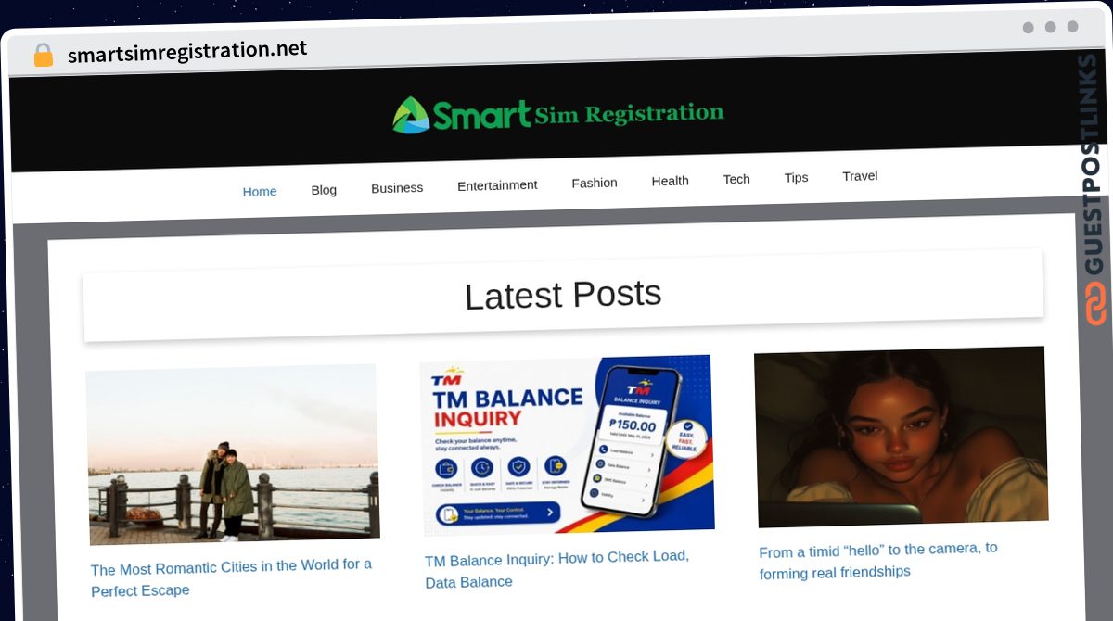Open the TM Balance Inquiry banner thumbnail
The height and width of the screenshot is (621, 1113).
point(567,445)
